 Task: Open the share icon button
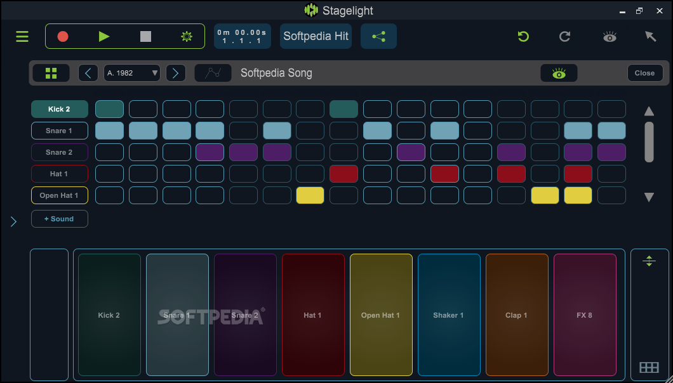378,36
